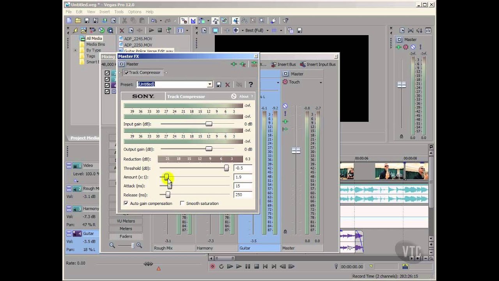Select the Normal Edit tool
Image resolution: width=499 pixels, height=281 pixels.
point(183,20)
